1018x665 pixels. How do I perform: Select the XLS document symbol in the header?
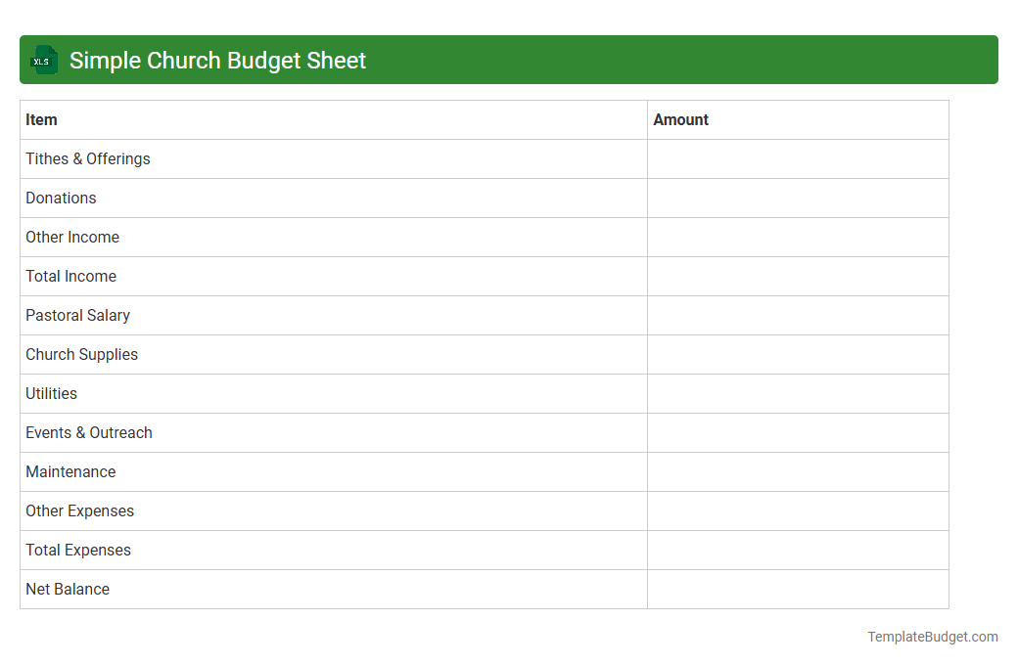[43, 60]
